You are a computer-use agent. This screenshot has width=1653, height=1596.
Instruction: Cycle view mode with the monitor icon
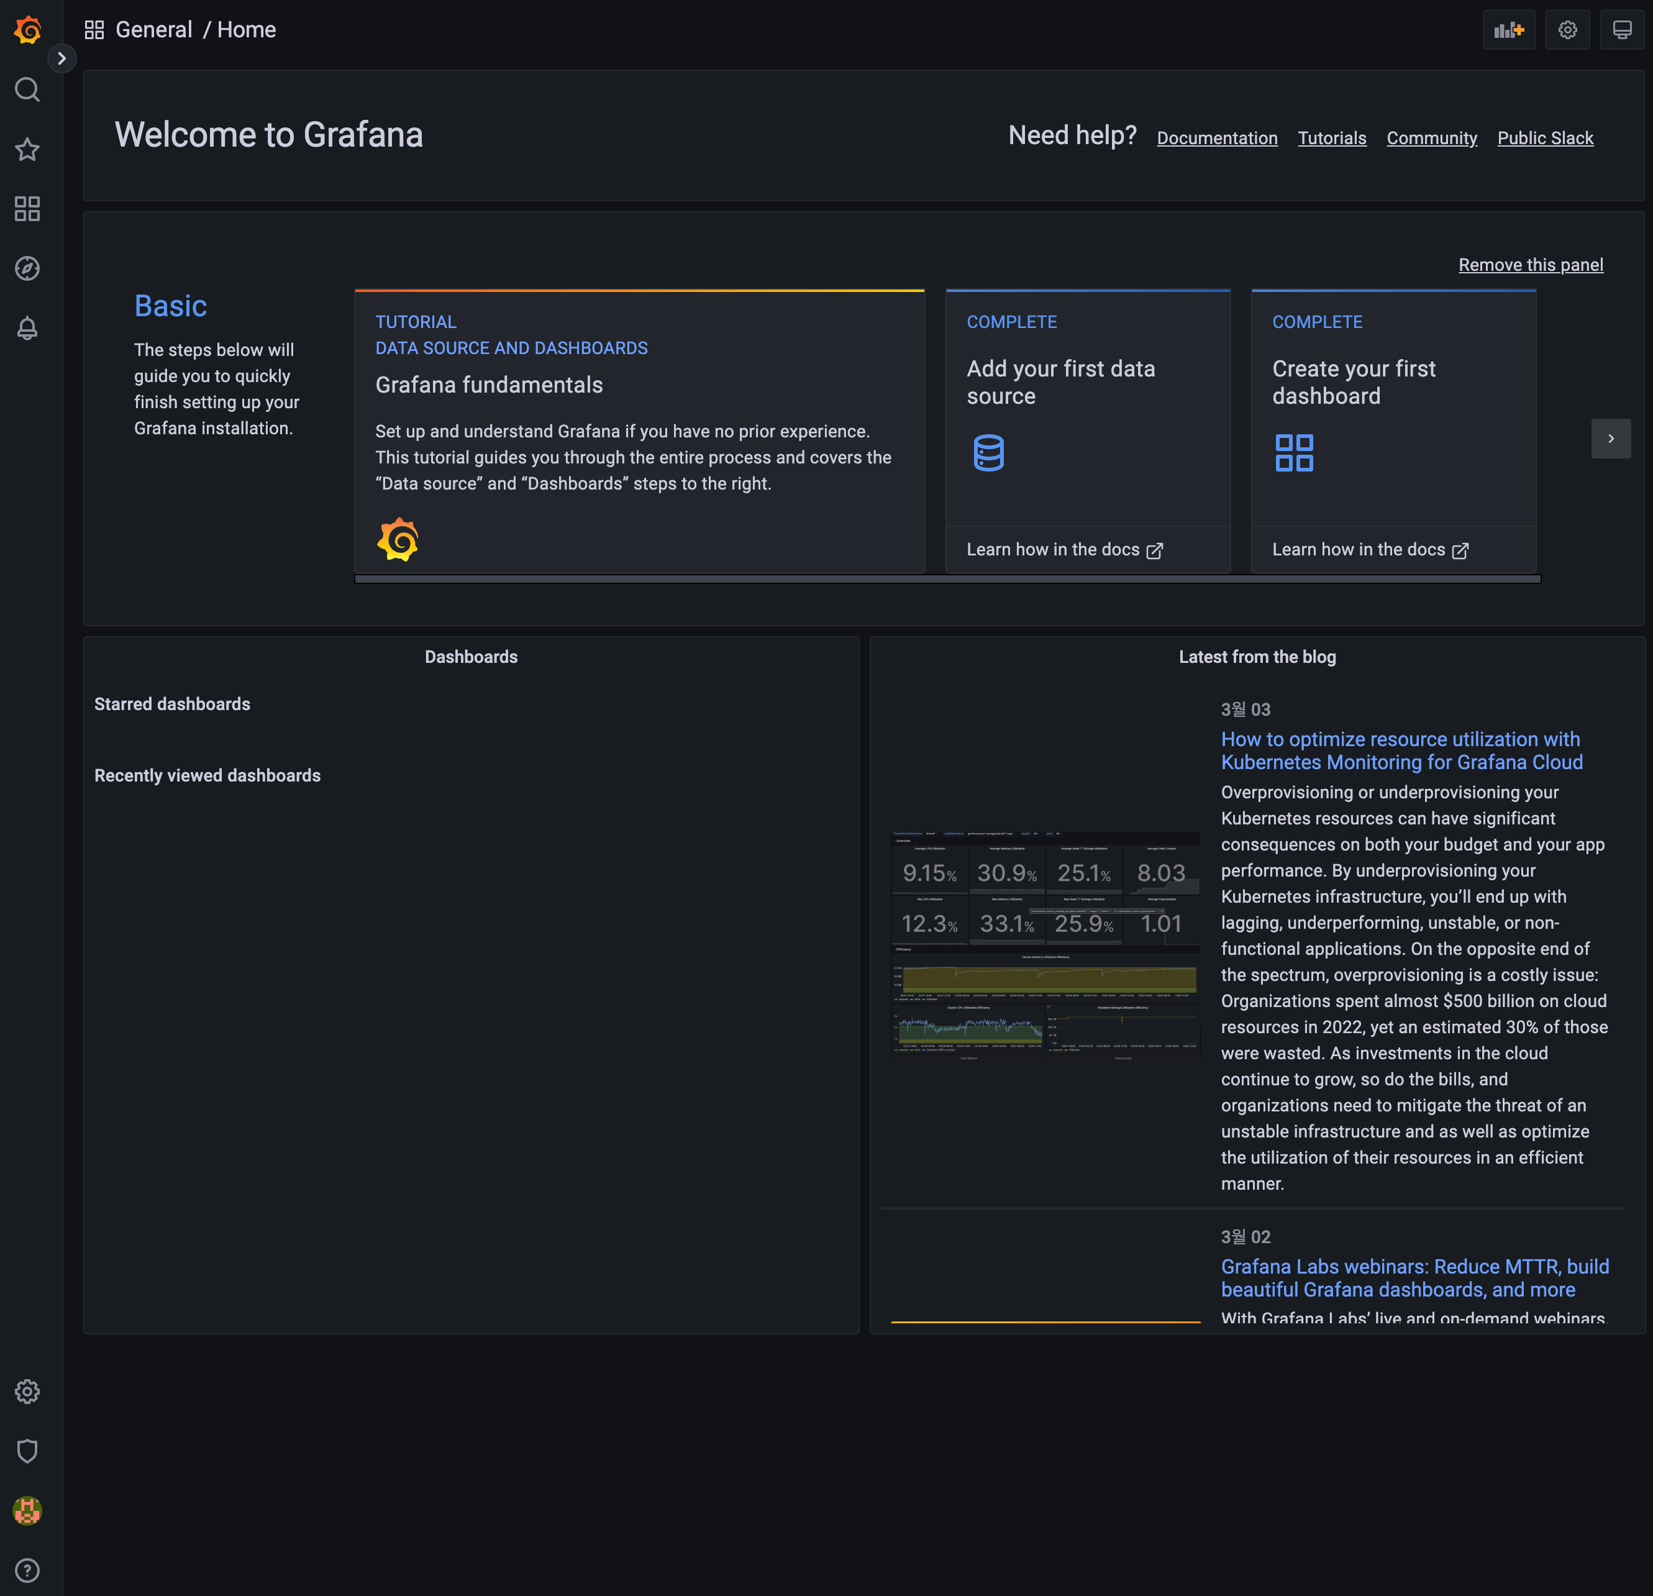(x=1621, y=30)
